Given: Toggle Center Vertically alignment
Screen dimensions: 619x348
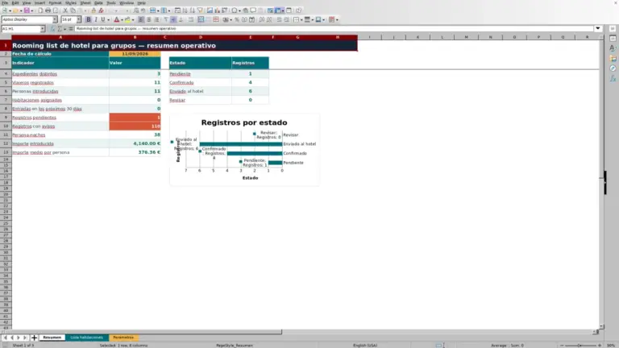Looking at the screenshot, I should pos(173,19).
